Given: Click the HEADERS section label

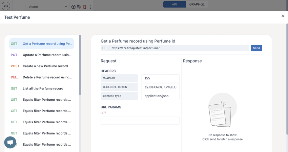Looking at the screenshot, I should [108, 71].
